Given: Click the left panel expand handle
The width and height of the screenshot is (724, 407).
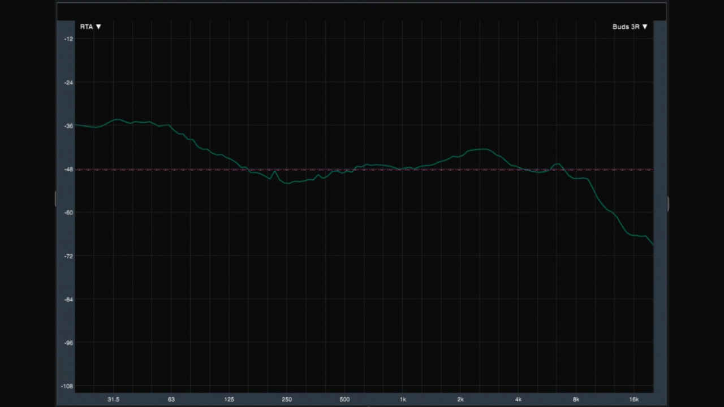Looking at the screenshot, I should click(x=55, y=198).
